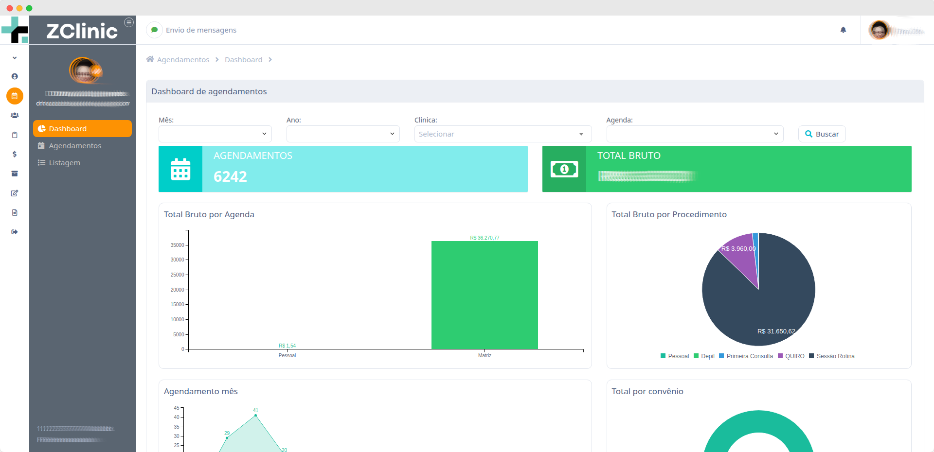
Task: Click the green chat bubble icon
Action: [x=154, y=30]
